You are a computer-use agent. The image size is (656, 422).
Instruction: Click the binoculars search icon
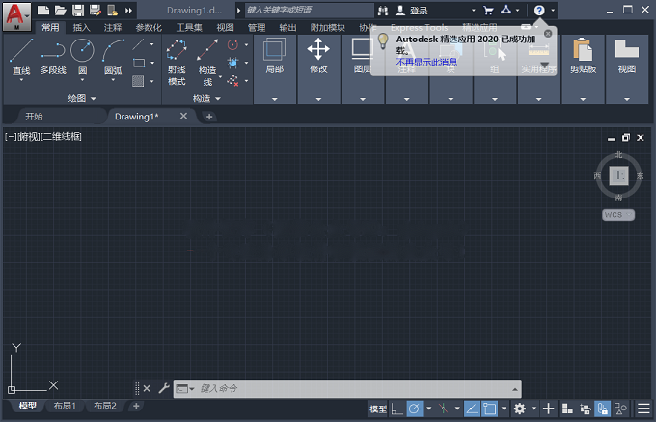(x=383, y=11)
